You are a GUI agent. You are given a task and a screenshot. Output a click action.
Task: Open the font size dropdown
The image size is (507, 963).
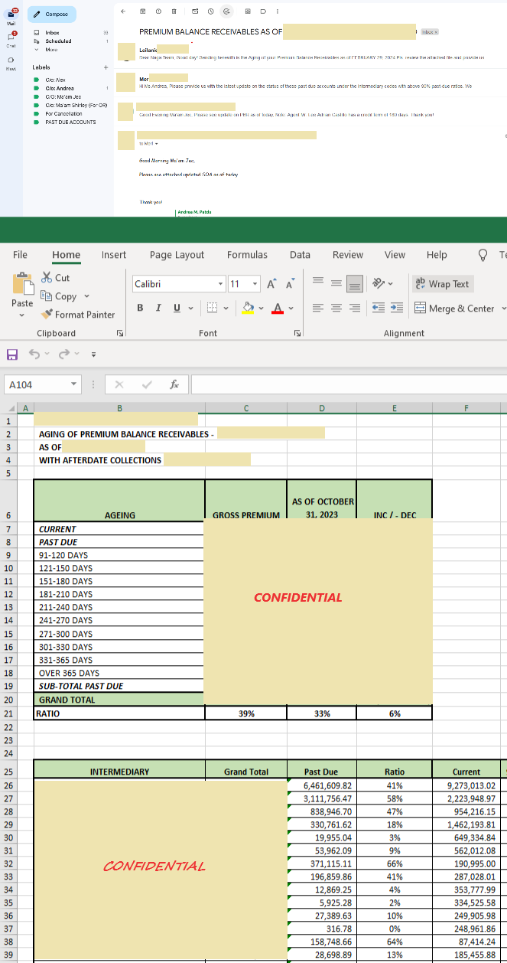click(255, 284)
